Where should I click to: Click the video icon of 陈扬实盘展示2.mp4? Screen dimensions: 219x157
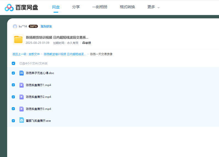pos(21,97)
